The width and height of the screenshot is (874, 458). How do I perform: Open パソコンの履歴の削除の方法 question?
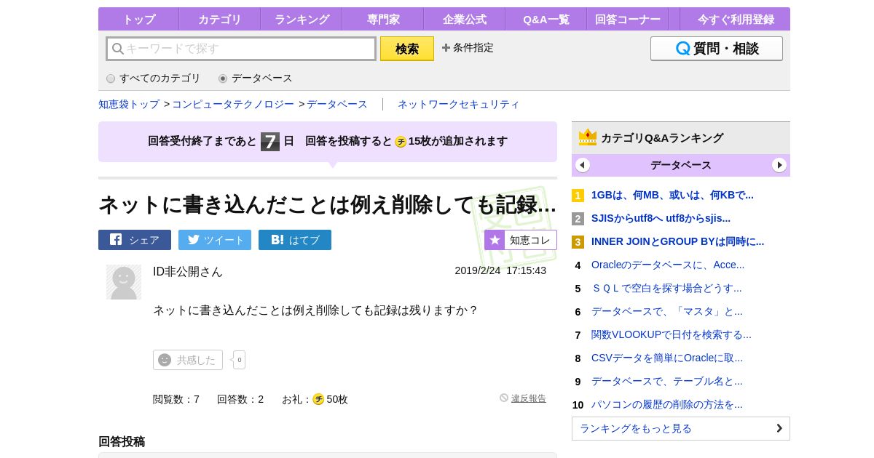[667, 404]
